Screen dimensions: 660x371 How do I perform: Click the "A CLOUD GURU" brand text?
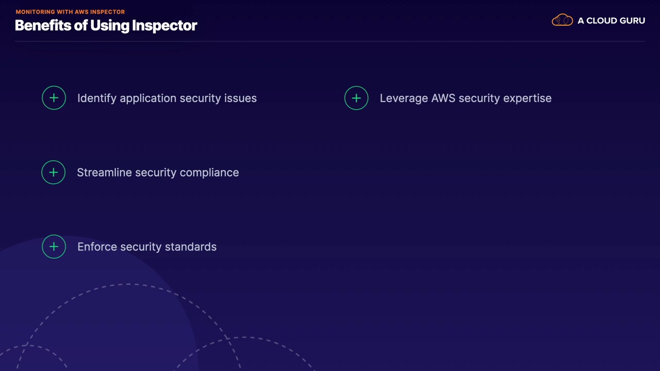click(611, 21)
